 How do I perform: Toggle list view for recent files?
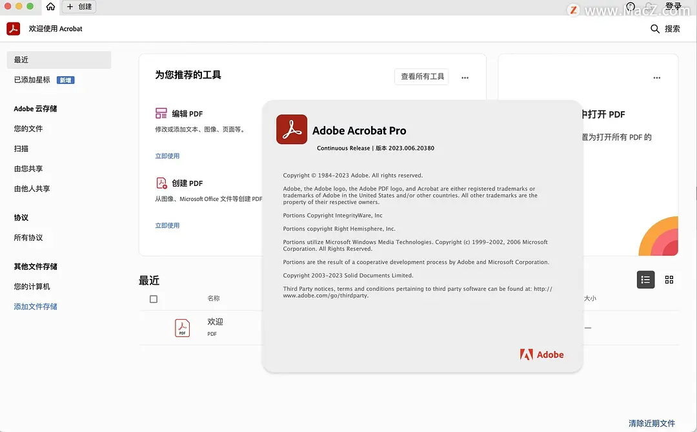pos(645,280)
